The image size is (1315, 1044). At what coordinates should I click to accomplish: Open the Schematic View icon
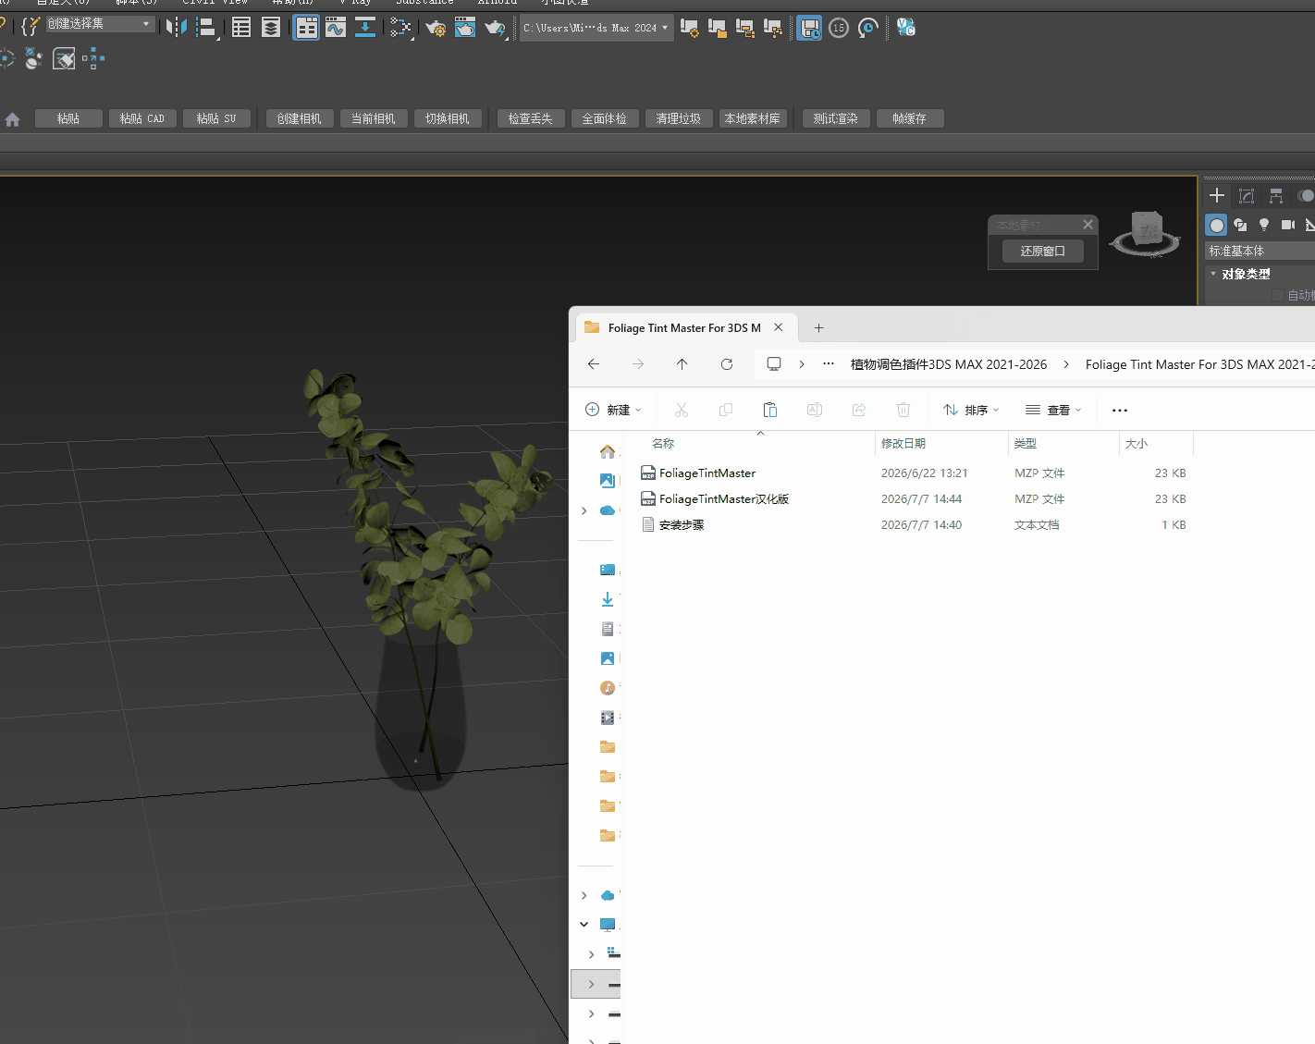400,28
